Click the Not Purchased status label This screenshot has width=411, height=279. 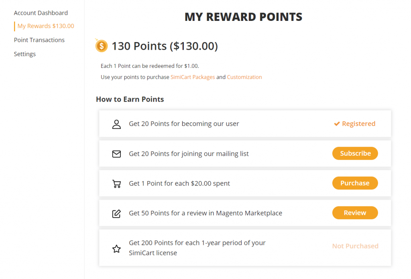(355, 246)
